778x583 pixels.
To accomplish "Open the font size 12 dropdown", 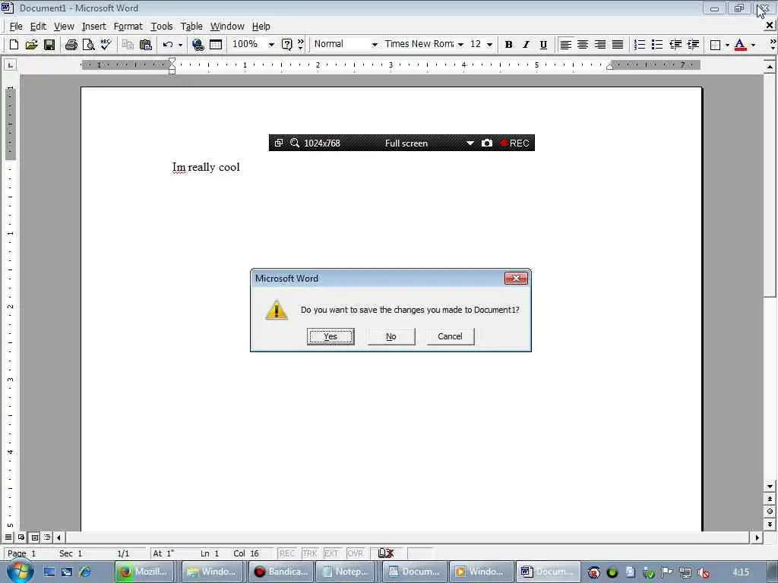I will pos(490,45).
